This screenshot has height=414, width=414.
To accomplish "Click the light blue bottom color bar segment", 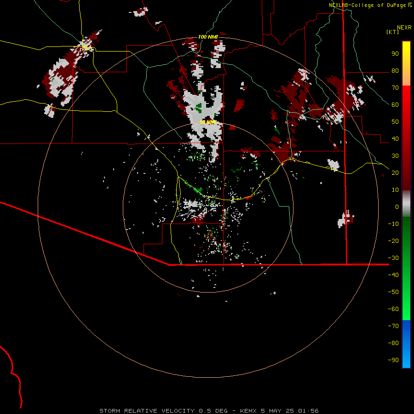I will [x=406, y=360].
